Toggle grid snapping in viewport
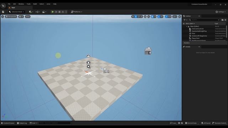228x128 pixels. click(152, 17)
